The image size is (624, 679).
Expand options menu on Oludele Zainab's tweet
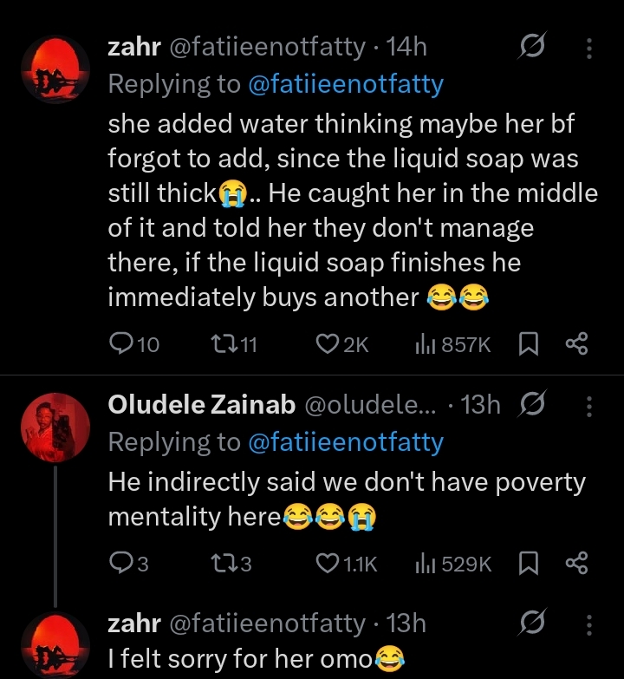589,405
